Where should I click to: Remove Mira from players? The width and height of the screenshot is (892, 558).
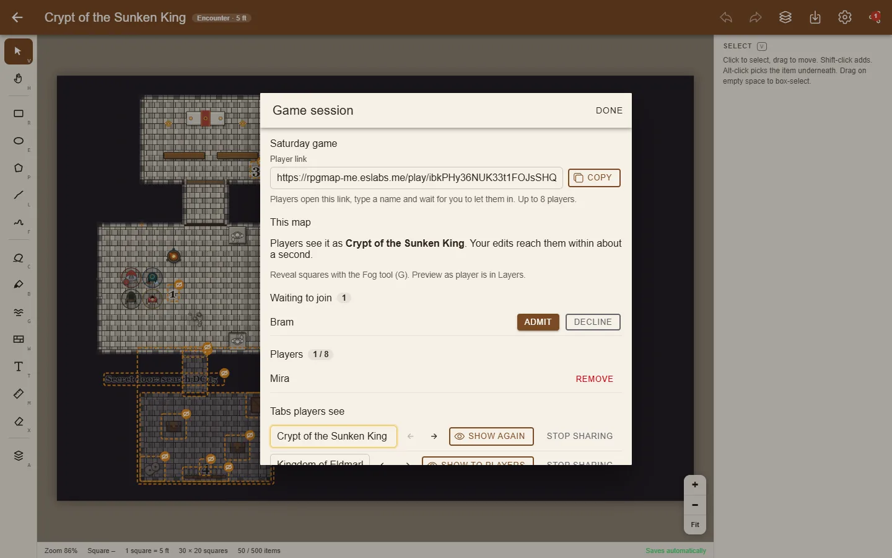pyautogui.click(x=595, y=379)
